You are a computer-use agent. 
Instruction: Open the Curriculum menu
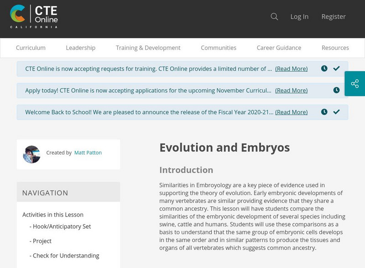31,48
